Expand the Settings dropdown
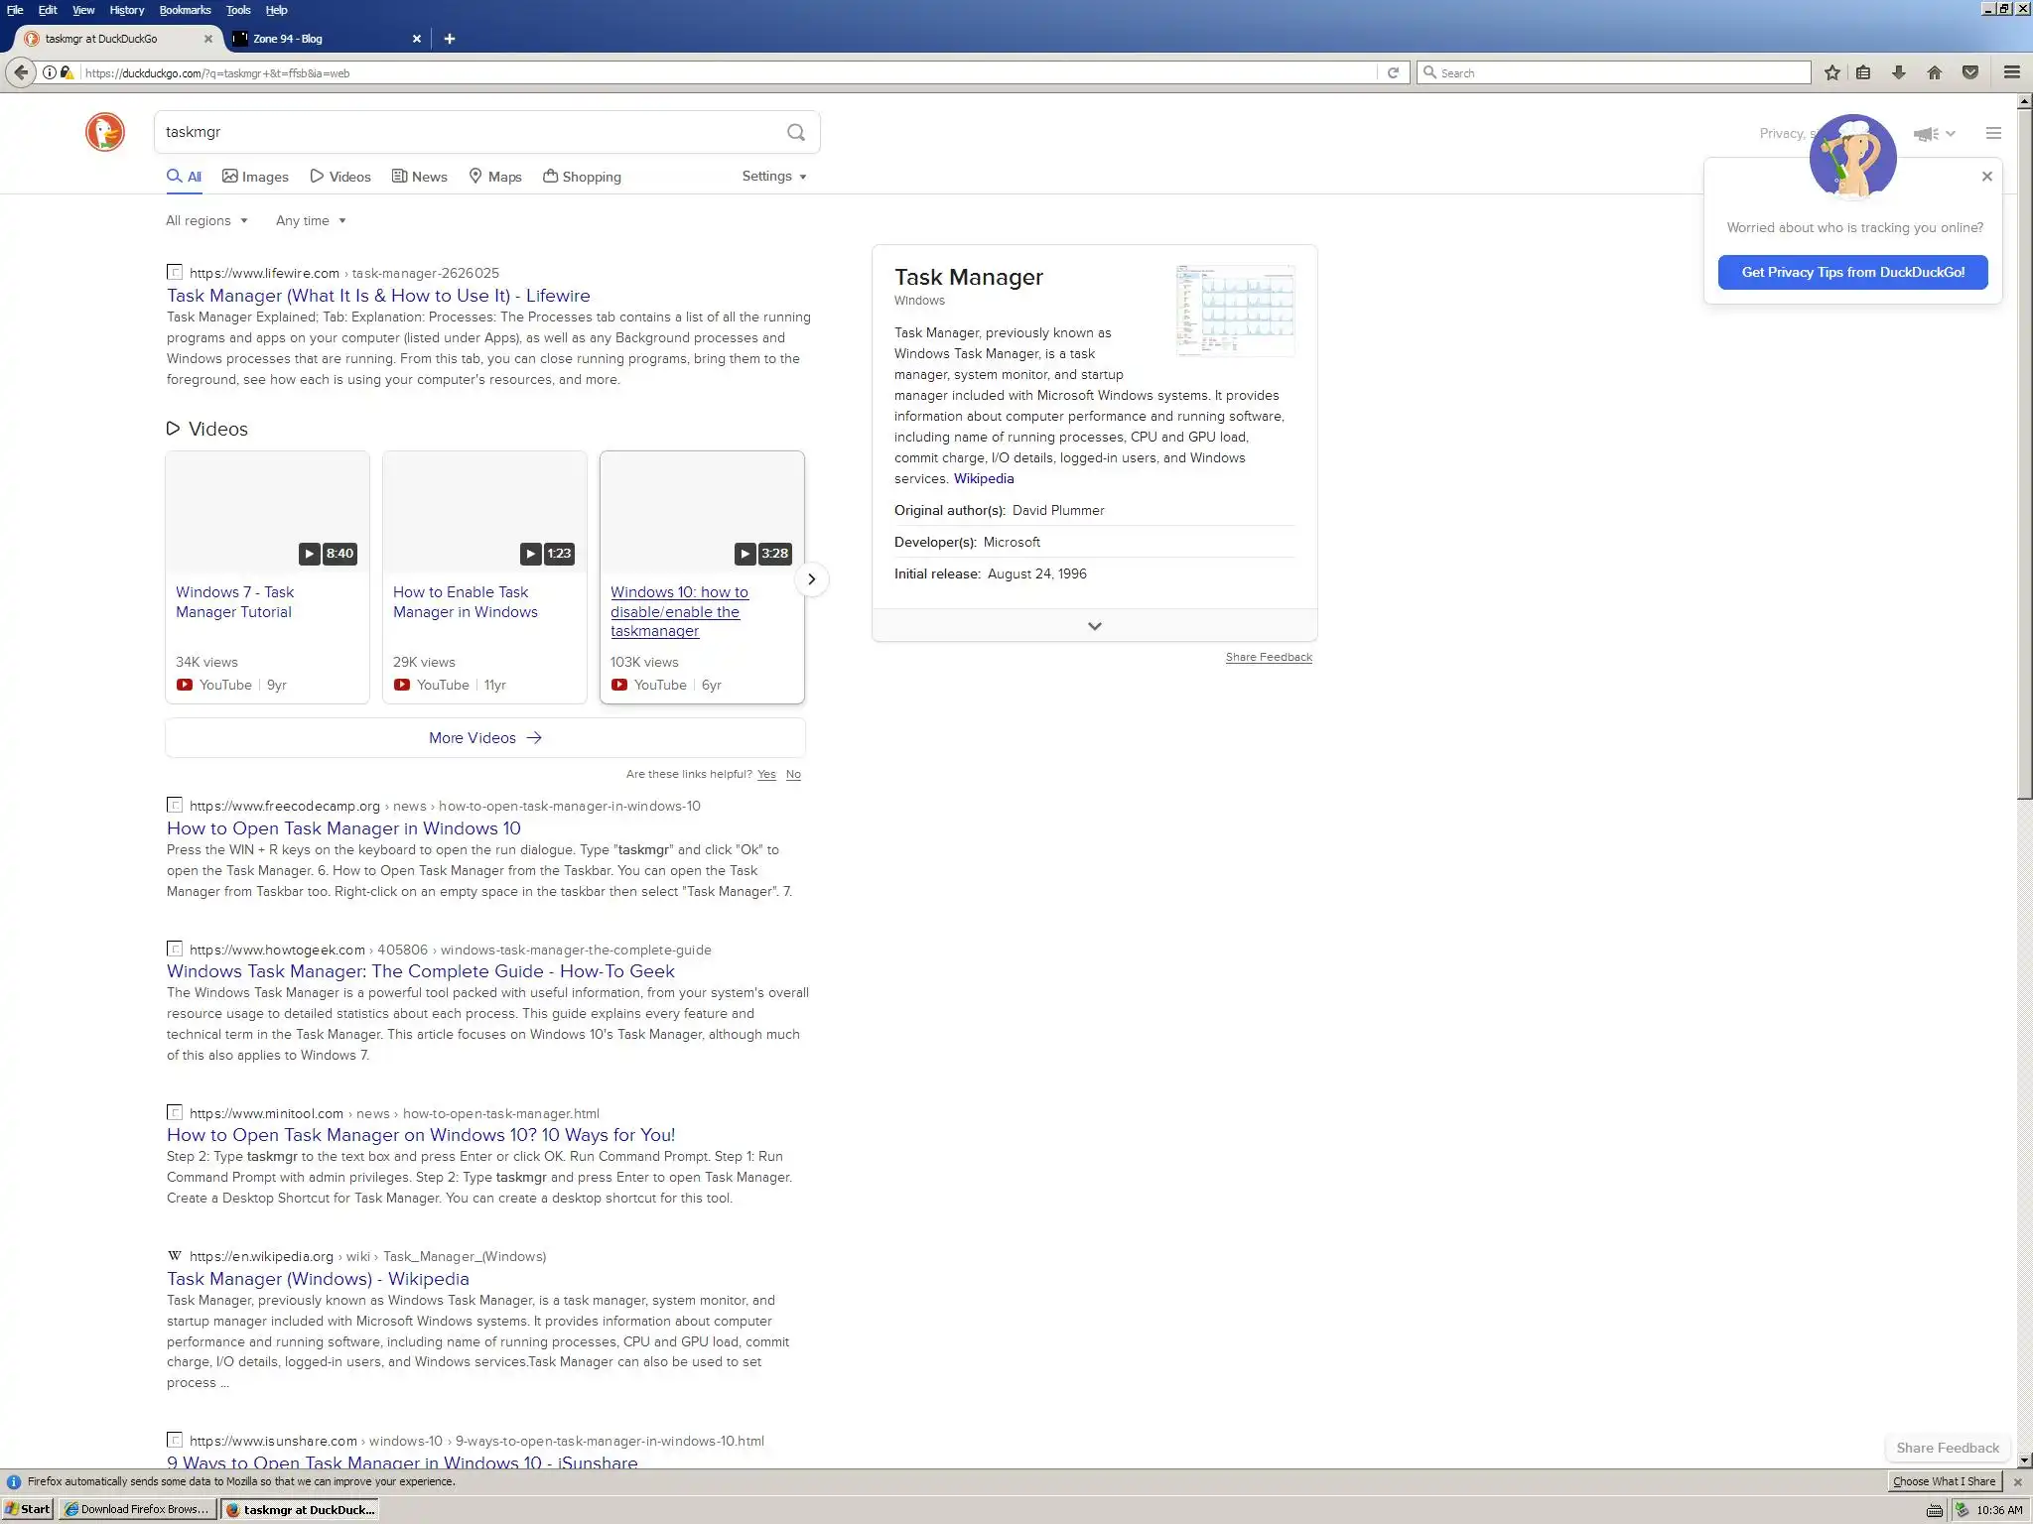2033x1524 pixels. (x=774, y=176)
